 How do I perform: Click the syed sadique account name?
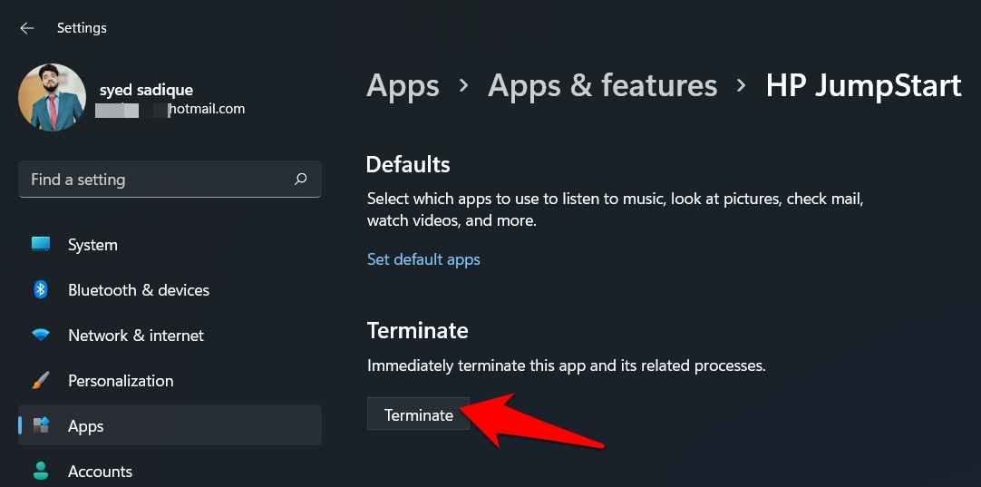tap(146, 90)
